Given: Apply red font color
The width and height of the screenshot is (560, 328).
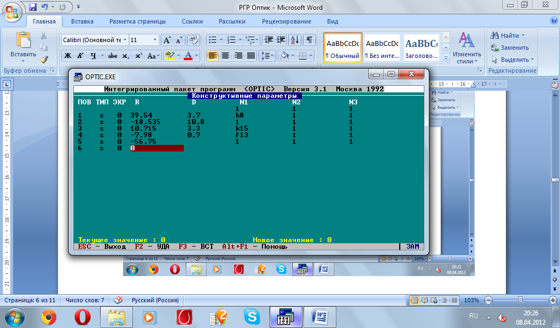Looking at the screenshot, I should 188,56.
